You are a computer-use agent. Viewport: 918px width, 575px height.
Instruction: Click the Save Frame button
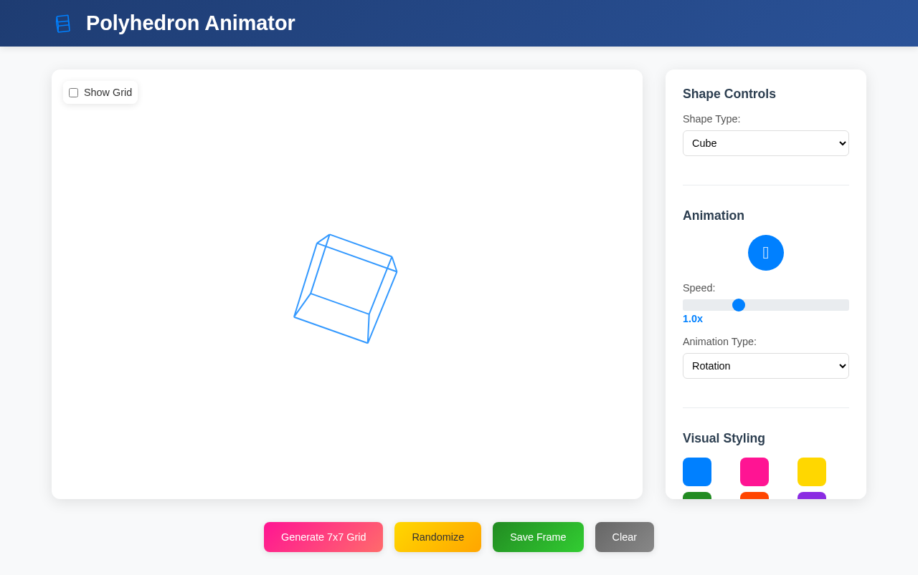tap(538, 536)
